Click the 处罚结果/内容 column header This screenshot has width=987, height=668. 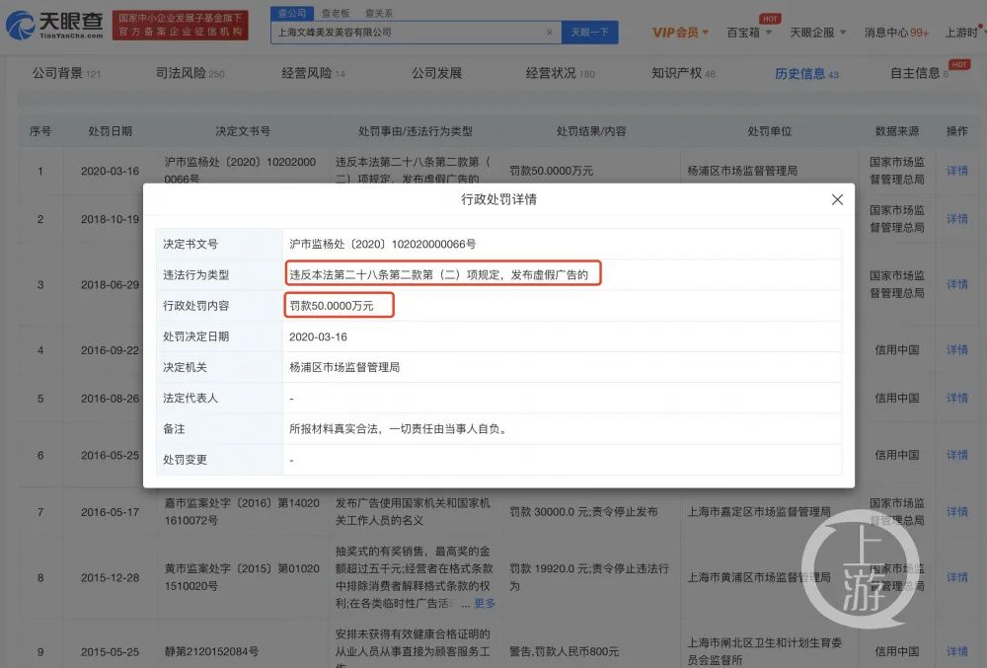[591, 131]
